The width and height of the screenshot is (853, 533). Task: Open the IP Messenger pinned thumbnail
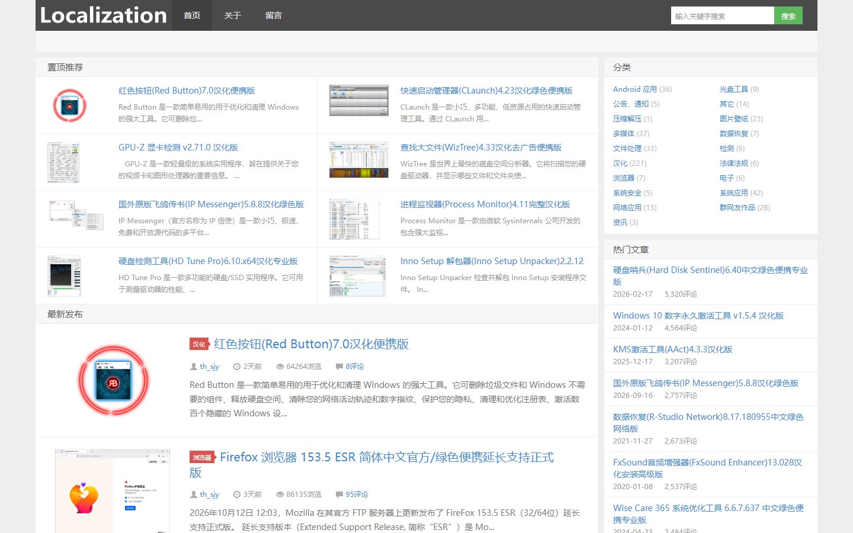coord(76,214)
